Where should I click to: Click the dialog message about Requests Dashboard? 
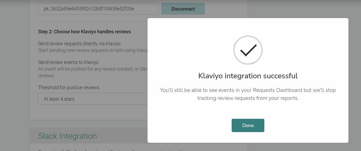pos(248,94)
